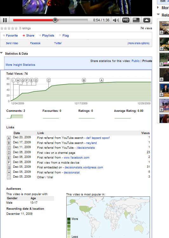Open the decisionstats.wordpress.com embed link
The image size is (169, 238).
(x=84, y=167)
